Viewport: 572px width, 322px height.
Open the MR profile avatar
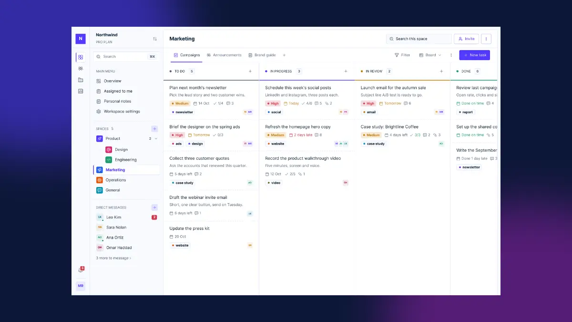(x=81, y=286)
